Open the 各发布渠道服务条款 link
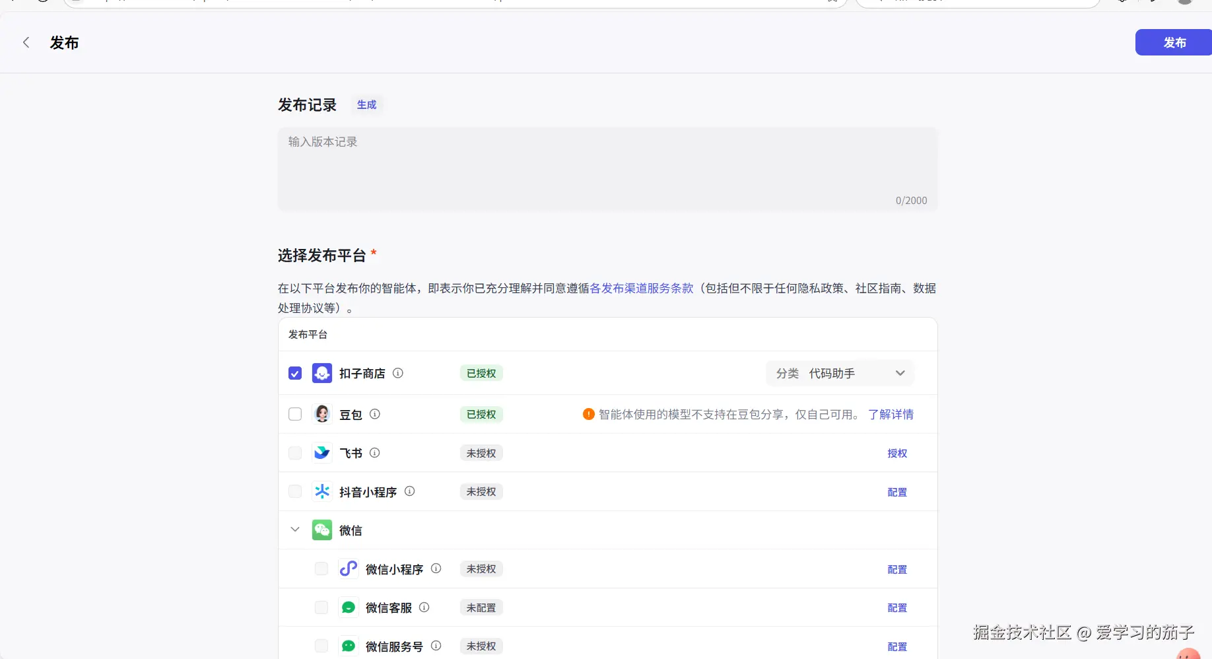Image resolution: width=1212 pixels, height=659 pixels. (641, 288)
